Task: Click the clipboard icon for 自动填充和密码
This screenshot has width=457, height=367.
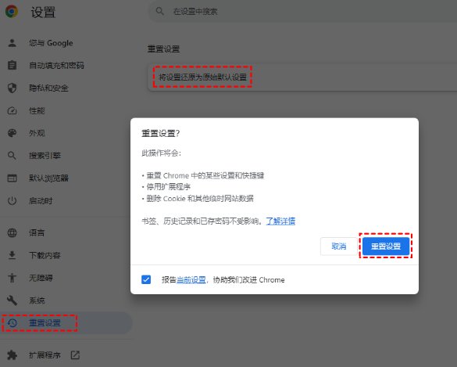Action: (12, 65)
